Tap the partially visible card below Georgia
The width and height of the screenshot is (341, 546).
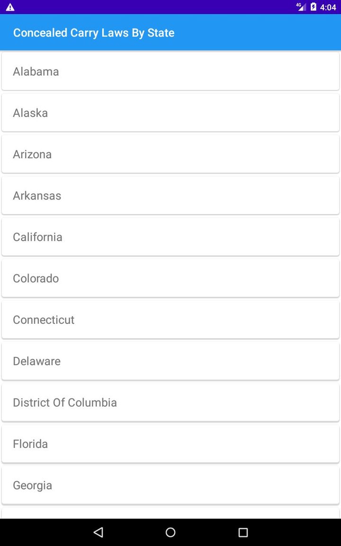170,513
